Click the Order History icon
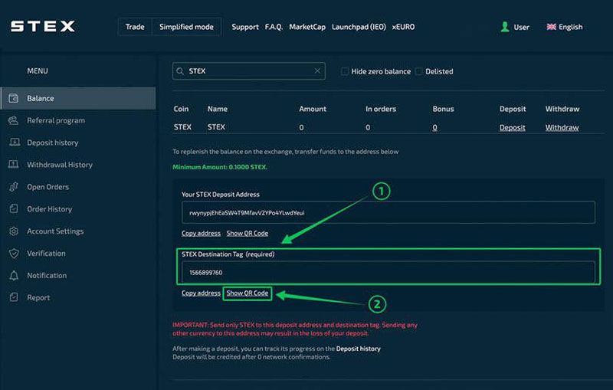Image resolution: width=613 pixels, height=390 pixels. click(14, 208)
